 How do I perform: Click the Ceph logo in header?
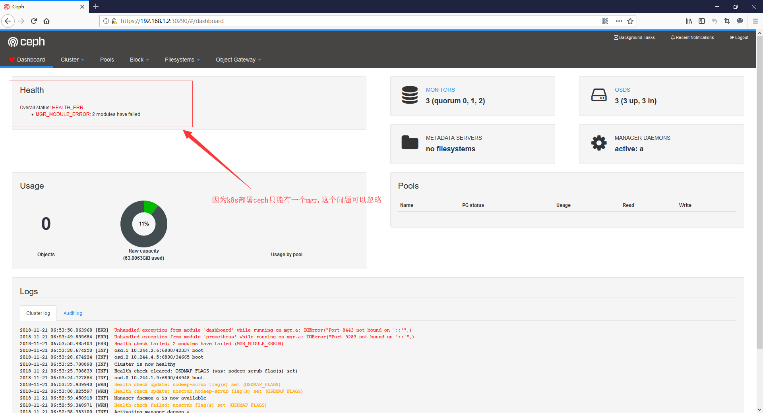[x=26, y=42]
